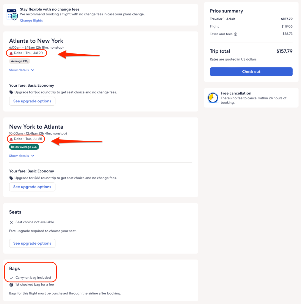Image resolution: width=301 pixels, height=304 pixels.
Task: Click See upgrade options for the return flight
Action: tap(32, 187)
